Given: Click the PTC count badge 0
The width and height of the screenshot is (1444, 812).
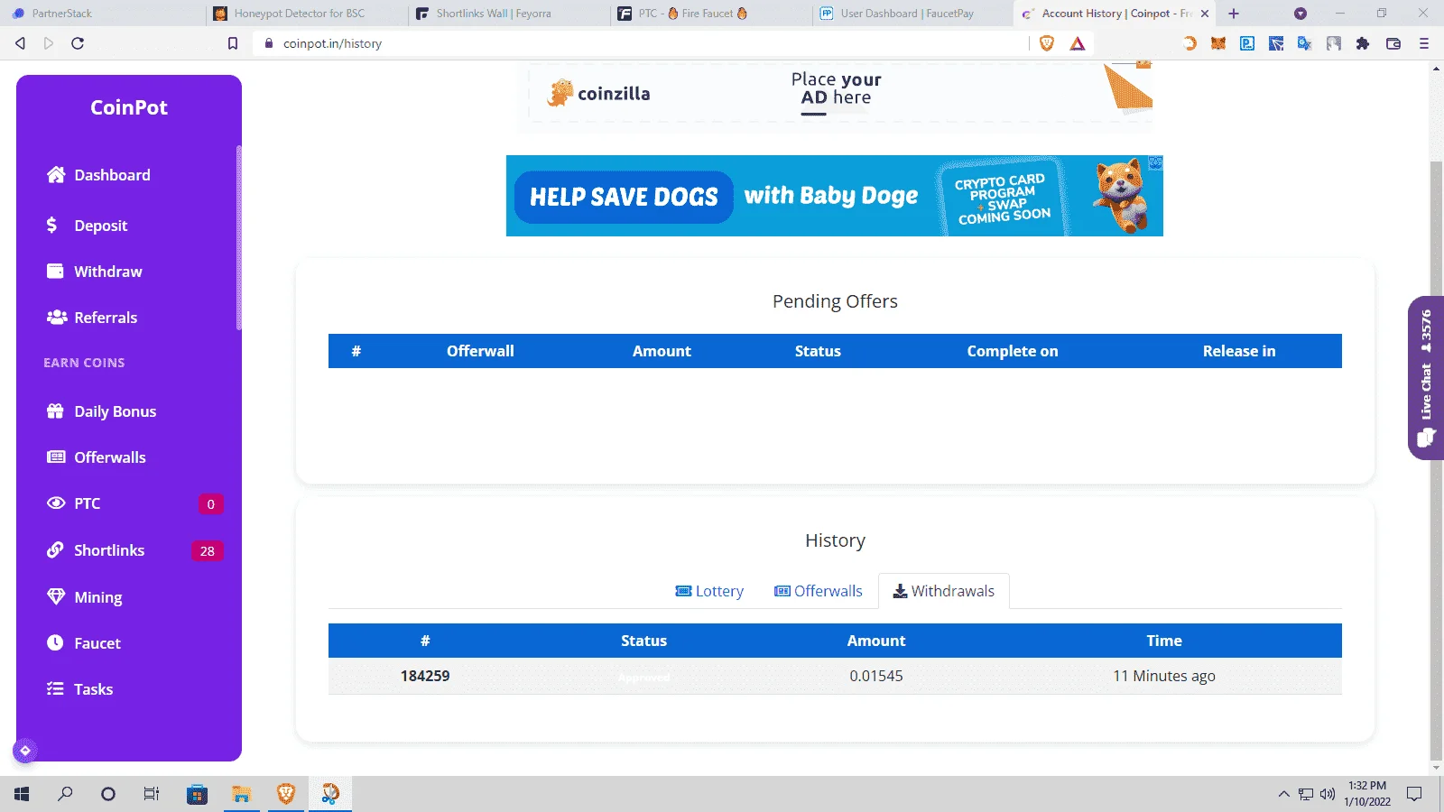Looking at the screenshot, I should click(x=211, y=504).
